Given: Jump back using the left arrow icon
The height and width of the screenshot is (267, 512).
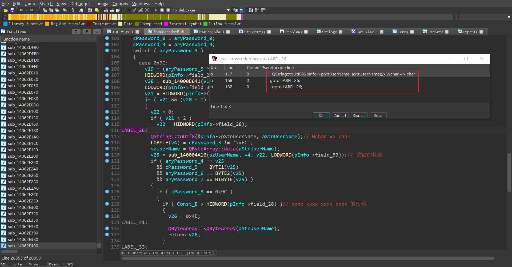Looking at the screenshot, I should click(x=21, y=10).
